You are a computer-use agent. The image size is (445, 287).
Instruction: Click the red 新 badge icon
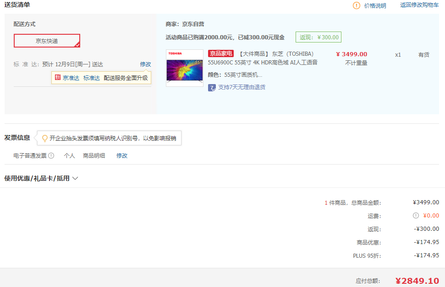pos(58,78)
